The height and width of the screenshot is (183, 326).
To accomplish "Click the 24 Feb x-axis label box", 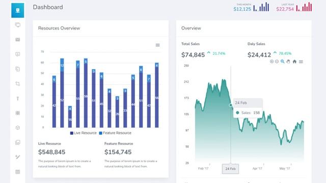I will pyautogui.click(x=230, y=169).
